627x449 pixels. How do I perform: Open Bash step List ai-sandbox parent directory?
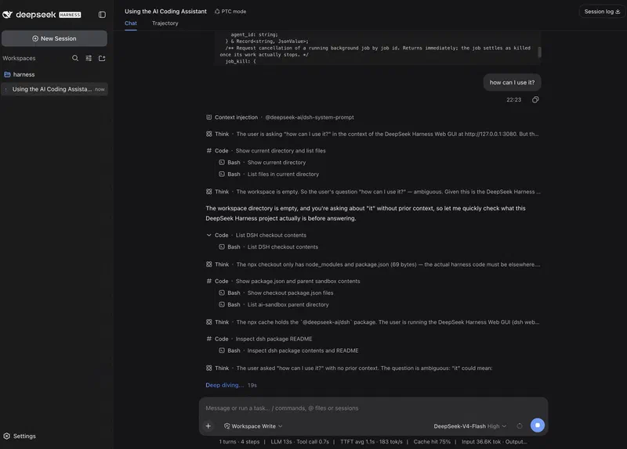click(x=274, y=304)
